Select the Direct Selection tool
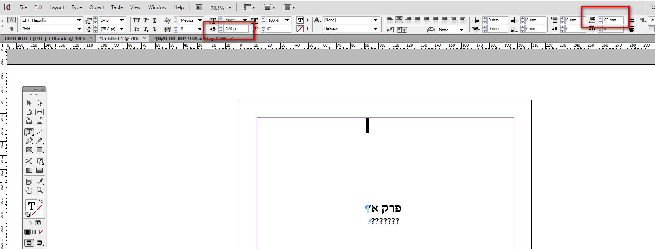Screen dimensions: 655x249 40,103
